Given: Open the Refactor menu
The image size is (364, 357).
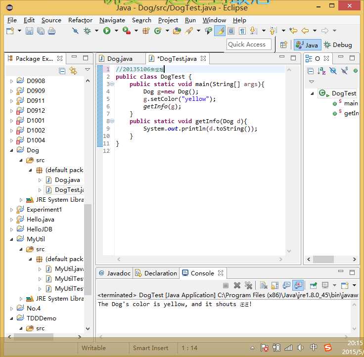Looking at the screenshot, I should coord(80,20).
